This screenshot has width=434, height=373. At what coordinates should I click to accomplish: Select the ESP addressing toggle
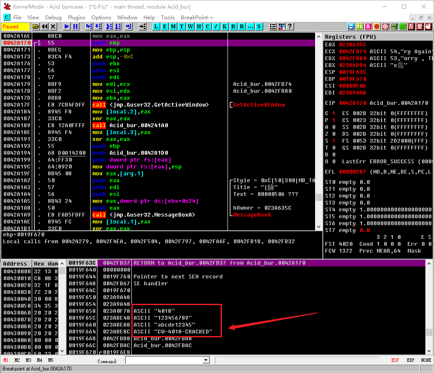[395, 360]
